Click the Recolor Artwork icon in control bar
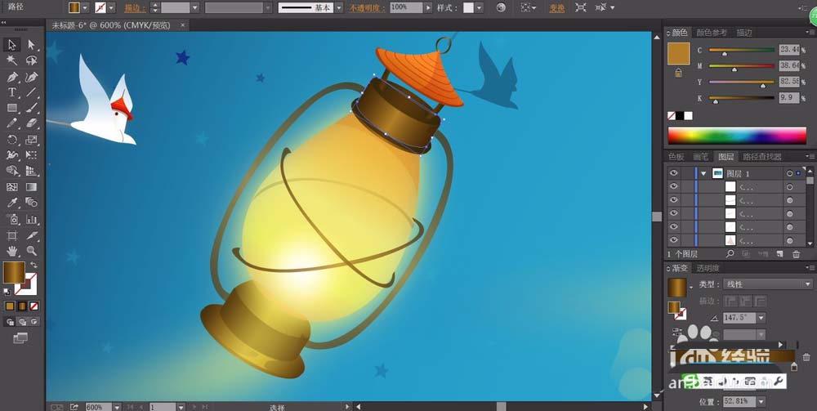This screenshot has width=817, height=411. click(501, 8)
